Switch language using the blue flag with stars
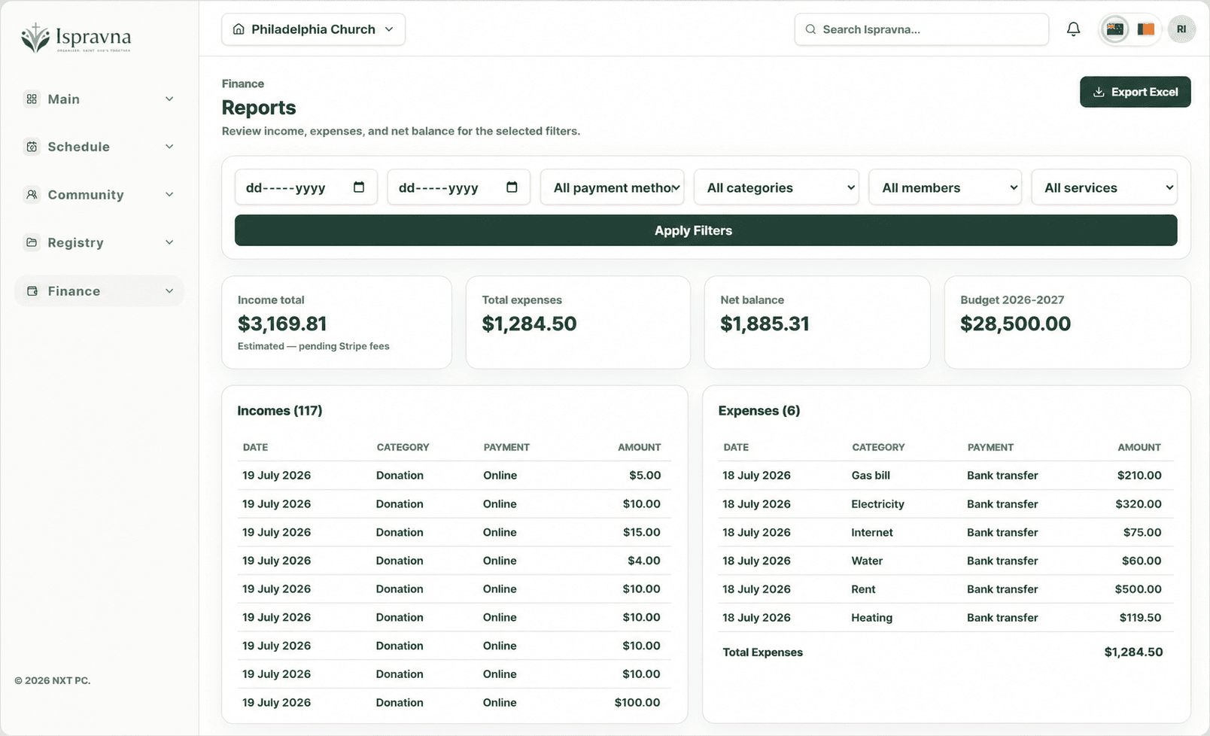This screenshot has height=736, width=1210. click(1114, 29)
